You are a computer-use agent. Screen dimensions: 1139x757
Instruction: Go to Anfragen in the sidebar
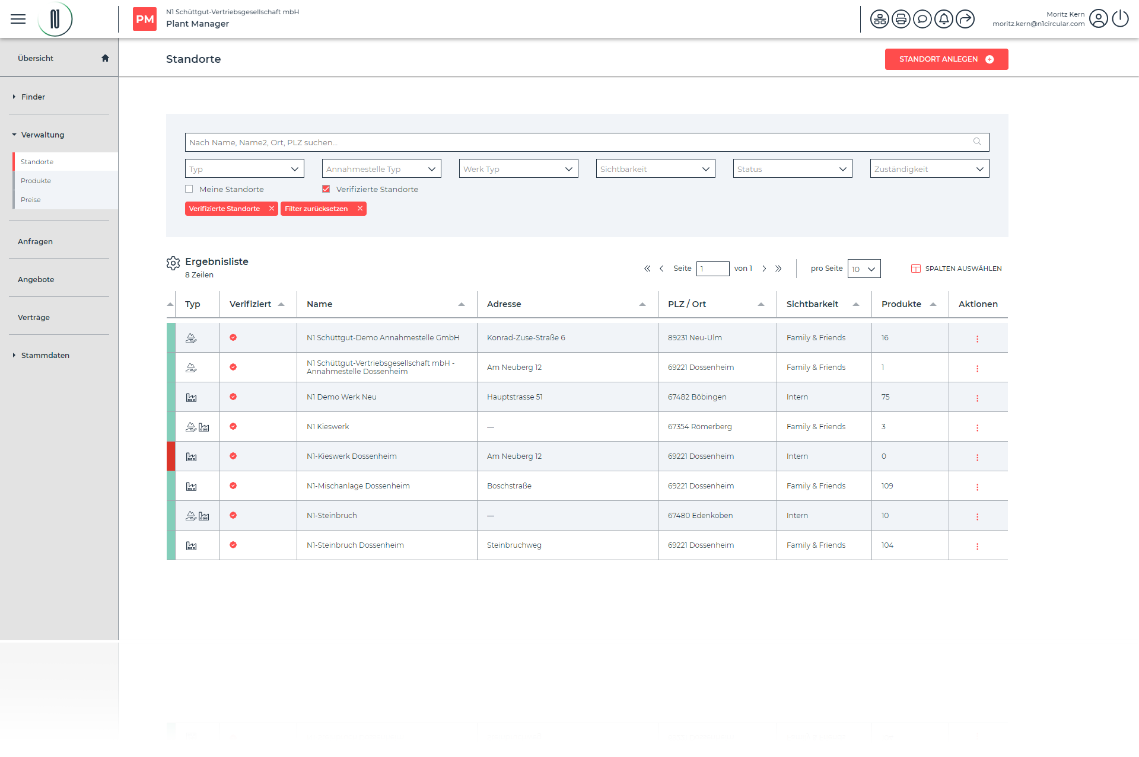tap(36, 241)
